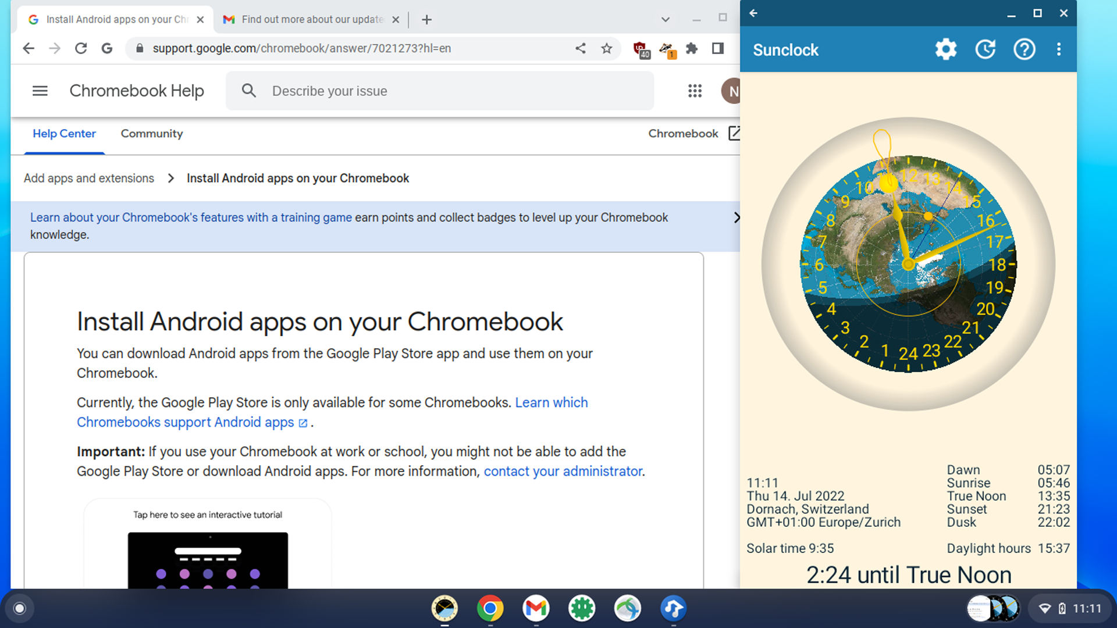Select the Help Center tab
This screenshot has height=628, width=1117.
(x=64, y=134)
